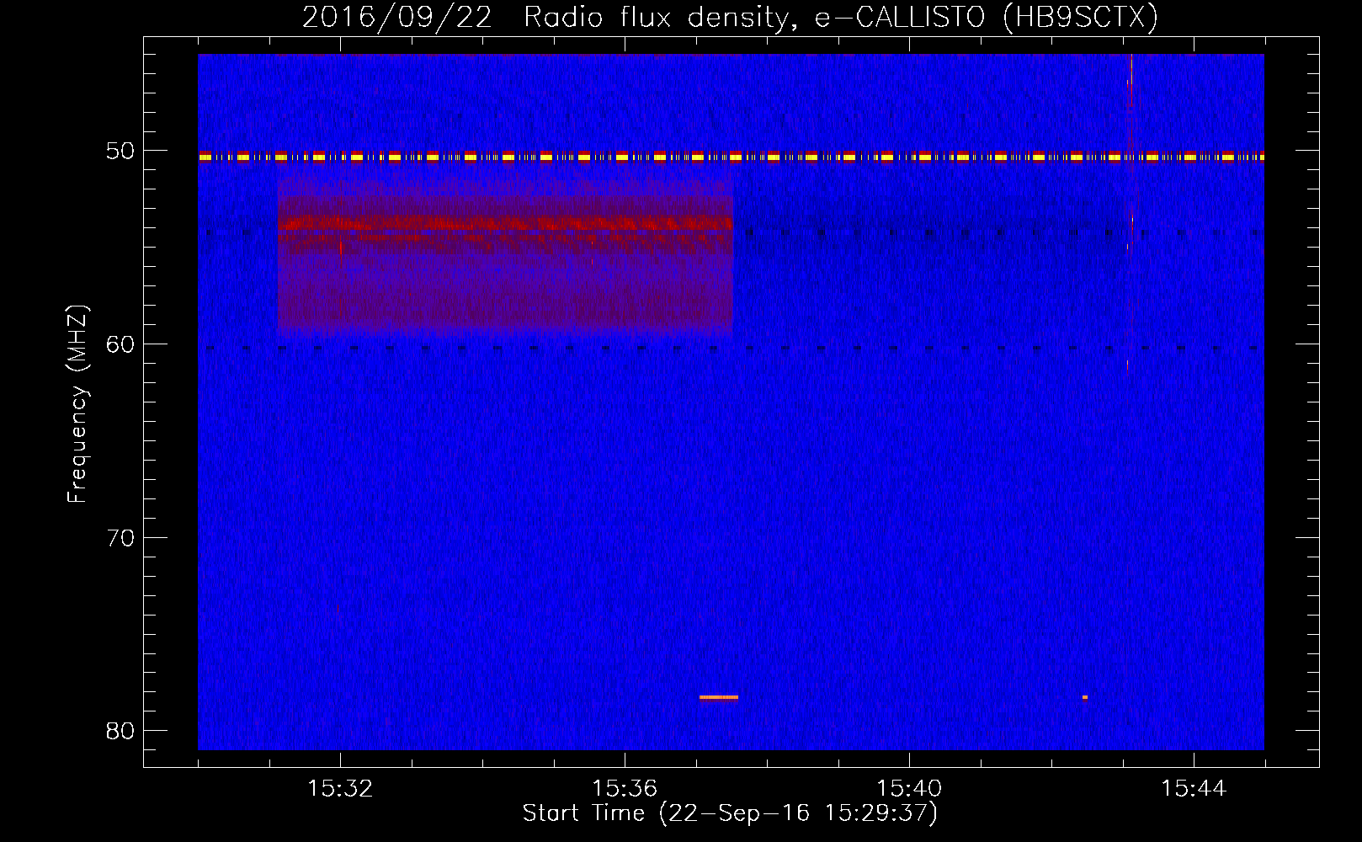Click the 'Start Time (22-Sep-16 15:29:37)' label
This screenshot has width=1362, height=842.
click(x=730, y=813)
